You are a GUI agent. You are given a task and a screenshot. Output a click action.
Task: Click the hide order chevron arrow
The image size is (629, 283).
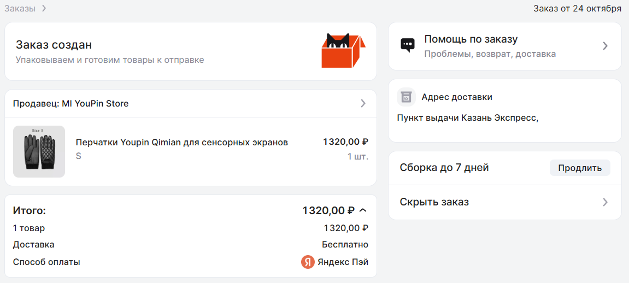tap(605, 202)
